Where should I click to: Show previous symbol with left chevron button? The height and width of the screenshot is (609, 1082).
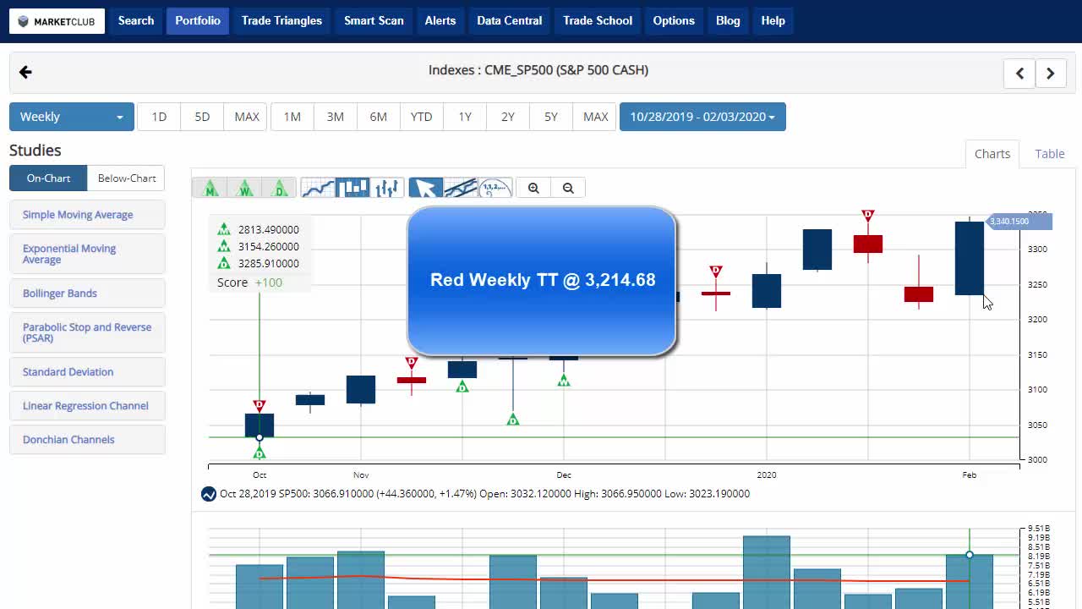[1019, 73]
